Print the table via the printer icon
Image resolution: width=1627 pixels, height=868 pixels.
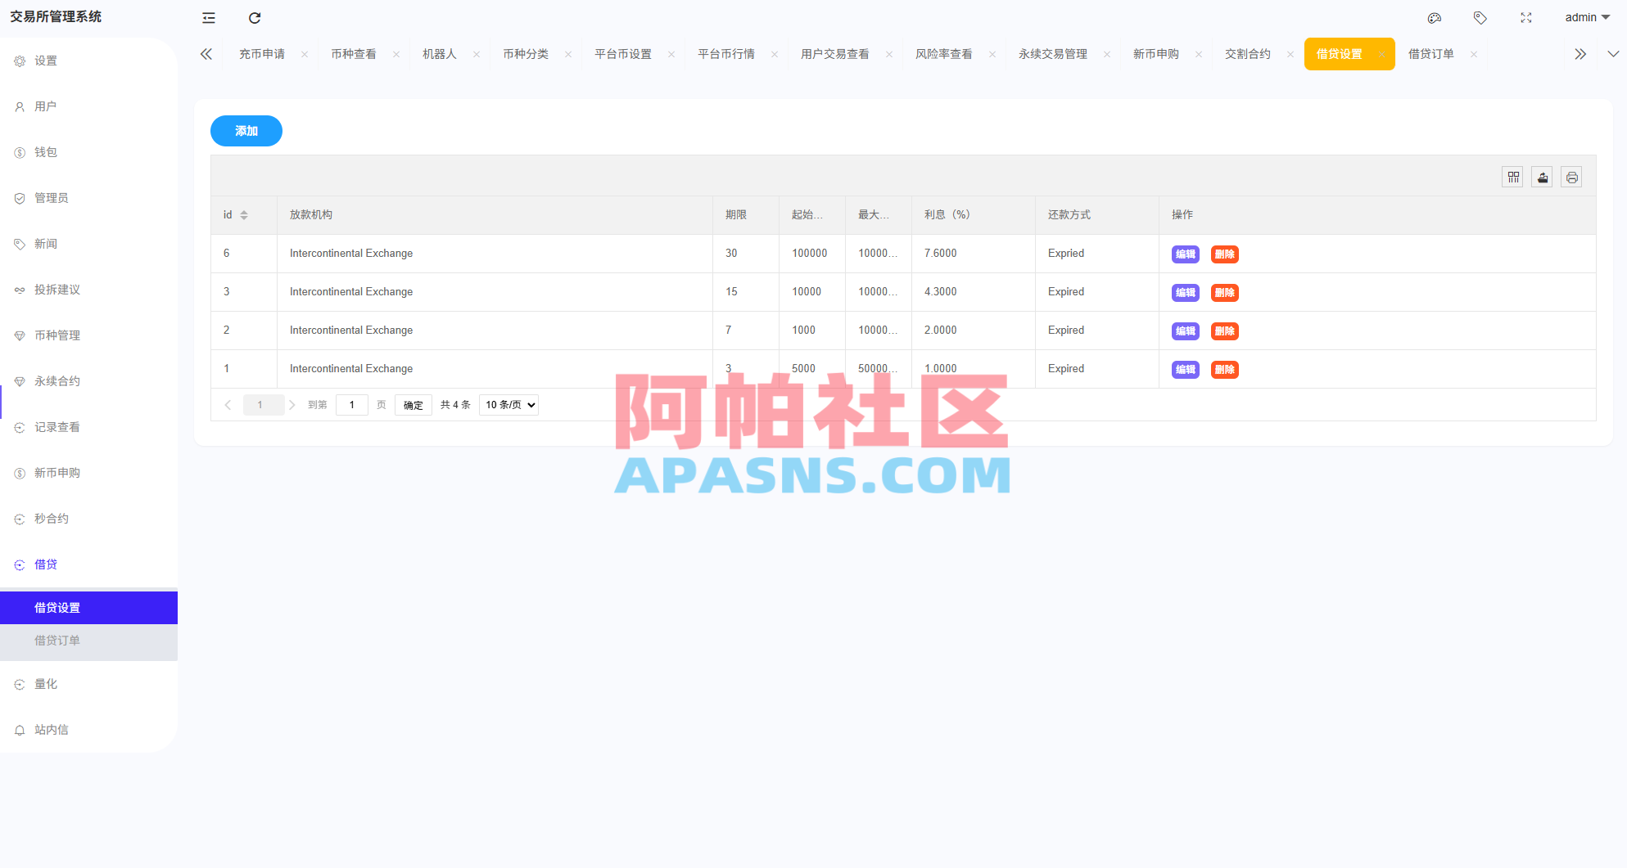coord(1571,177)
